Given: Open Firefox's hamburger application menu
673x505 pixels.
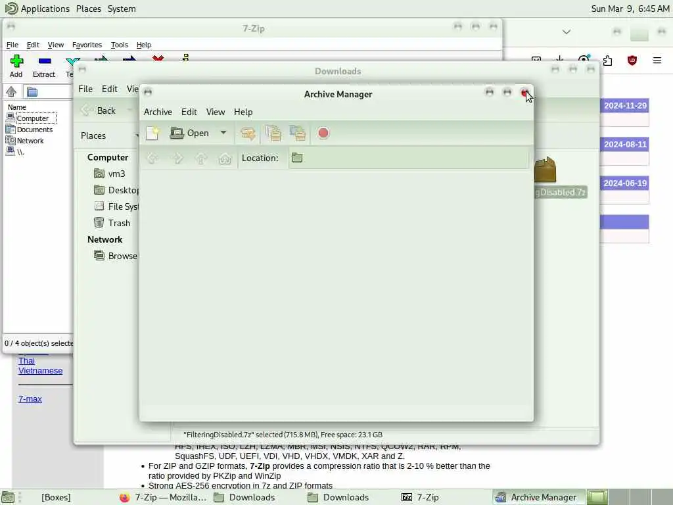Looking at the screenshot, I should (x=657, y=60).
